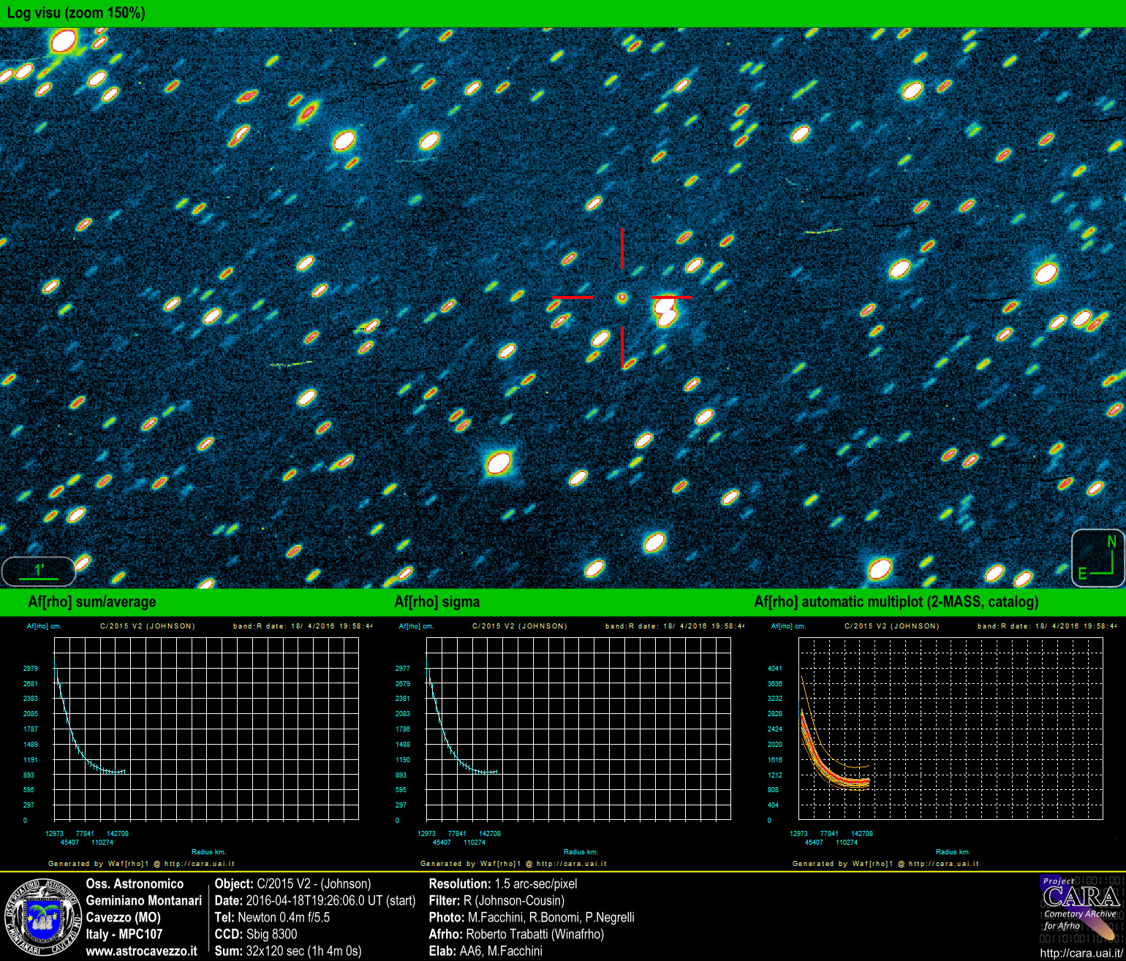Click the 2977 axis value in sigma plot
The width and height of the screenshot is (1126, 961).
403,669
